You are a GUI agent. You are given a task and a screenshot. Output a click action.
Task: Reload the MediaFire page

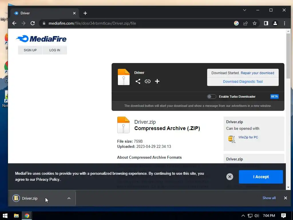coord(33,23)
